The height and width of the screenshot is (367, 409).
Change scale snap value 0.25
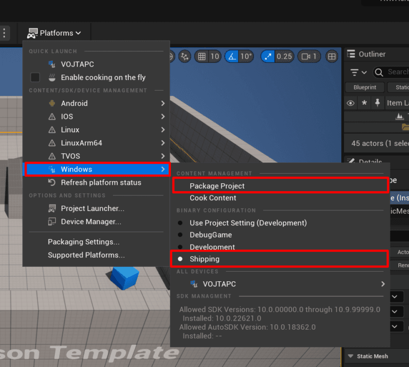click(284, 56)
